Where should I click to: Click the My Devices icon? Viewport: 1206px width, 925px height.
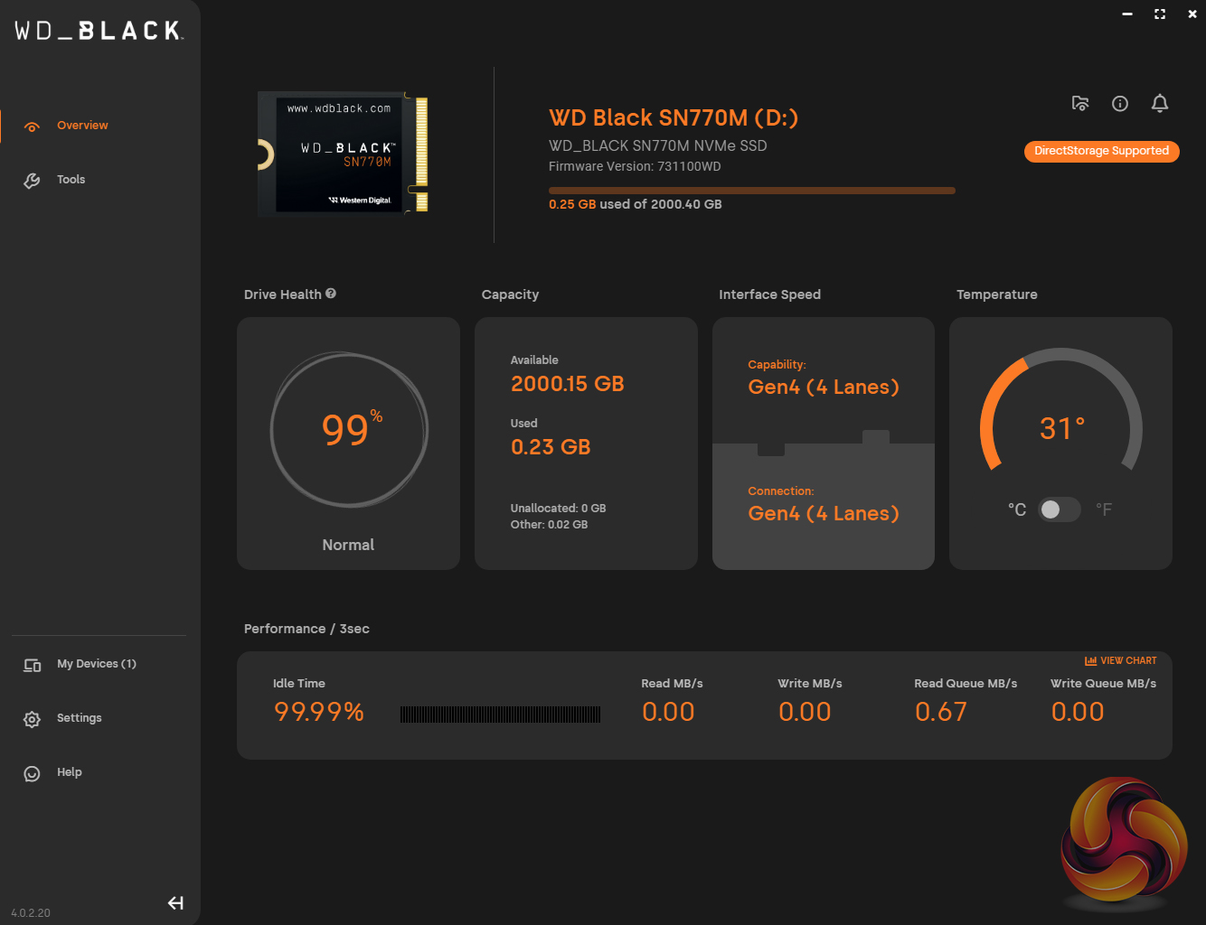point(32,665)
